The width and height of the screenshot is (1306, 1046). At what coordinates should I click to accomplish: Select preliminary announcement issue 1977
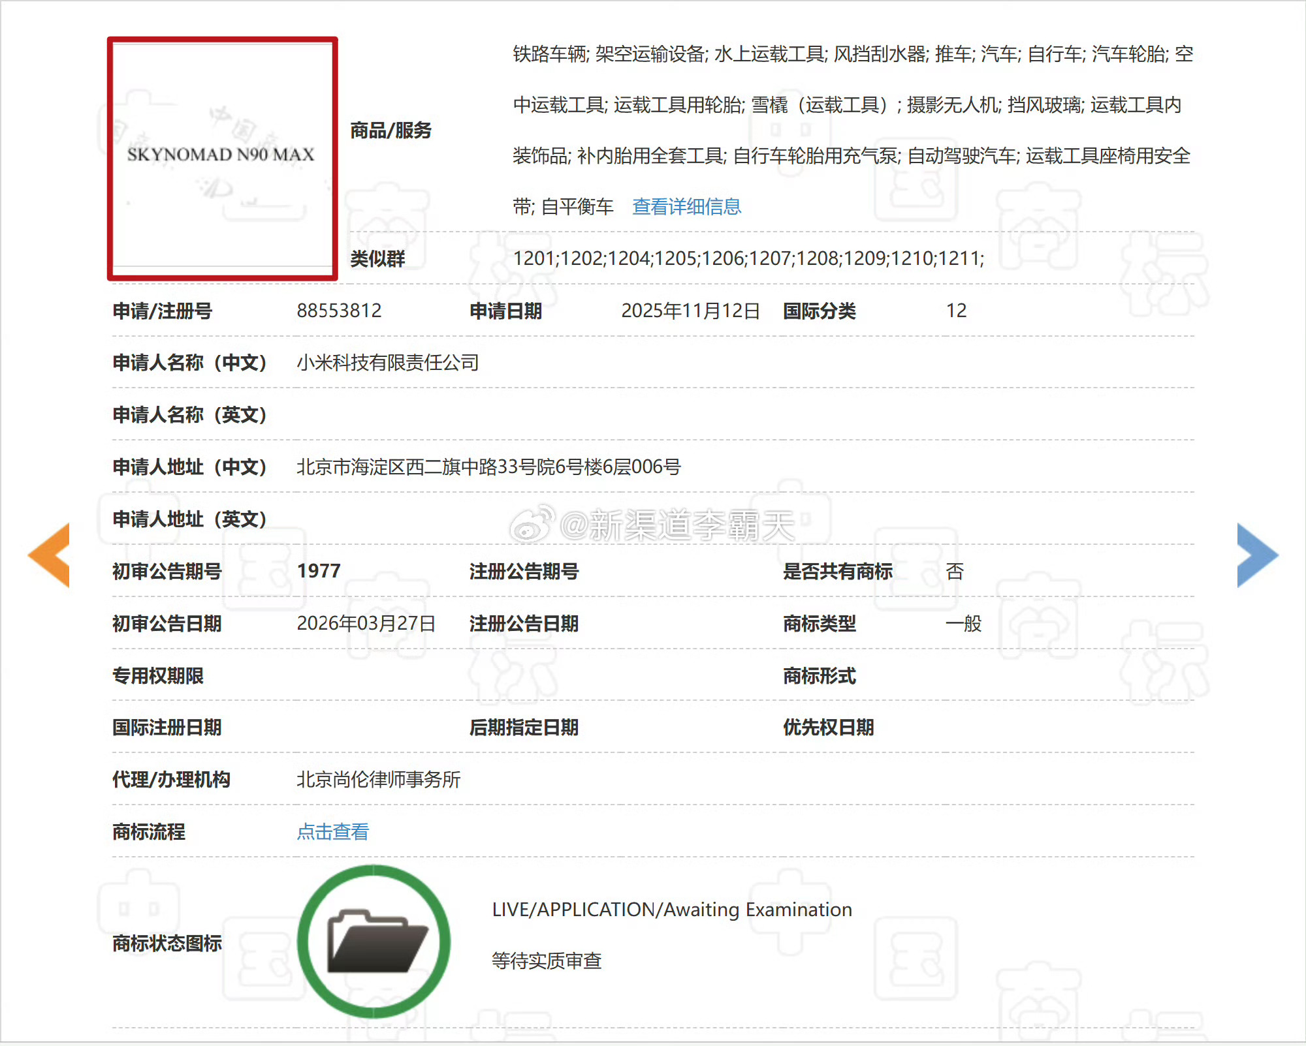point(319,571)
